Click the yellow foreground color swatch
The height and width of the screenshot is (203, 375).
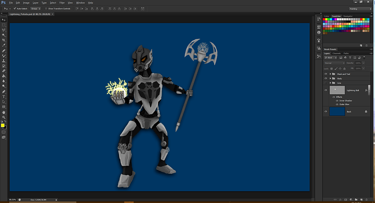2,126
